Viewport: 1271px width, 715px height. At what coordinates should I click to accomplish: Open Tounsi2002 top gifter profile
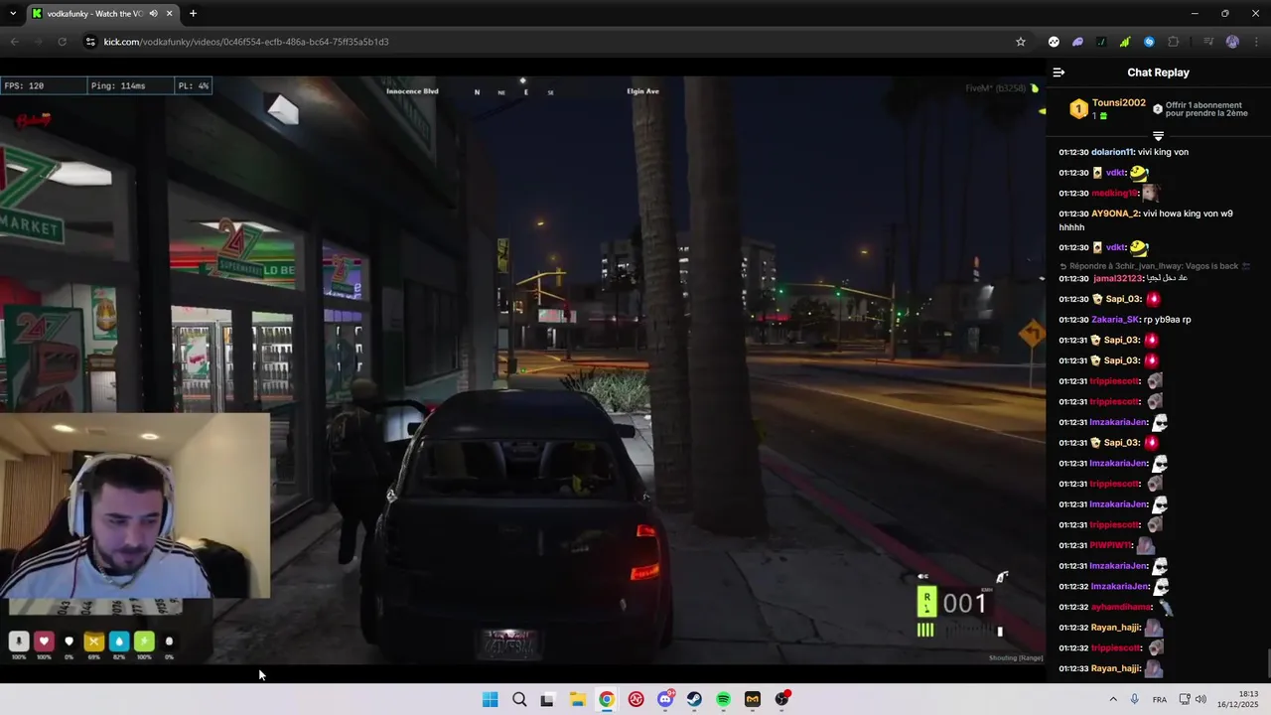tap(1118, 103)
